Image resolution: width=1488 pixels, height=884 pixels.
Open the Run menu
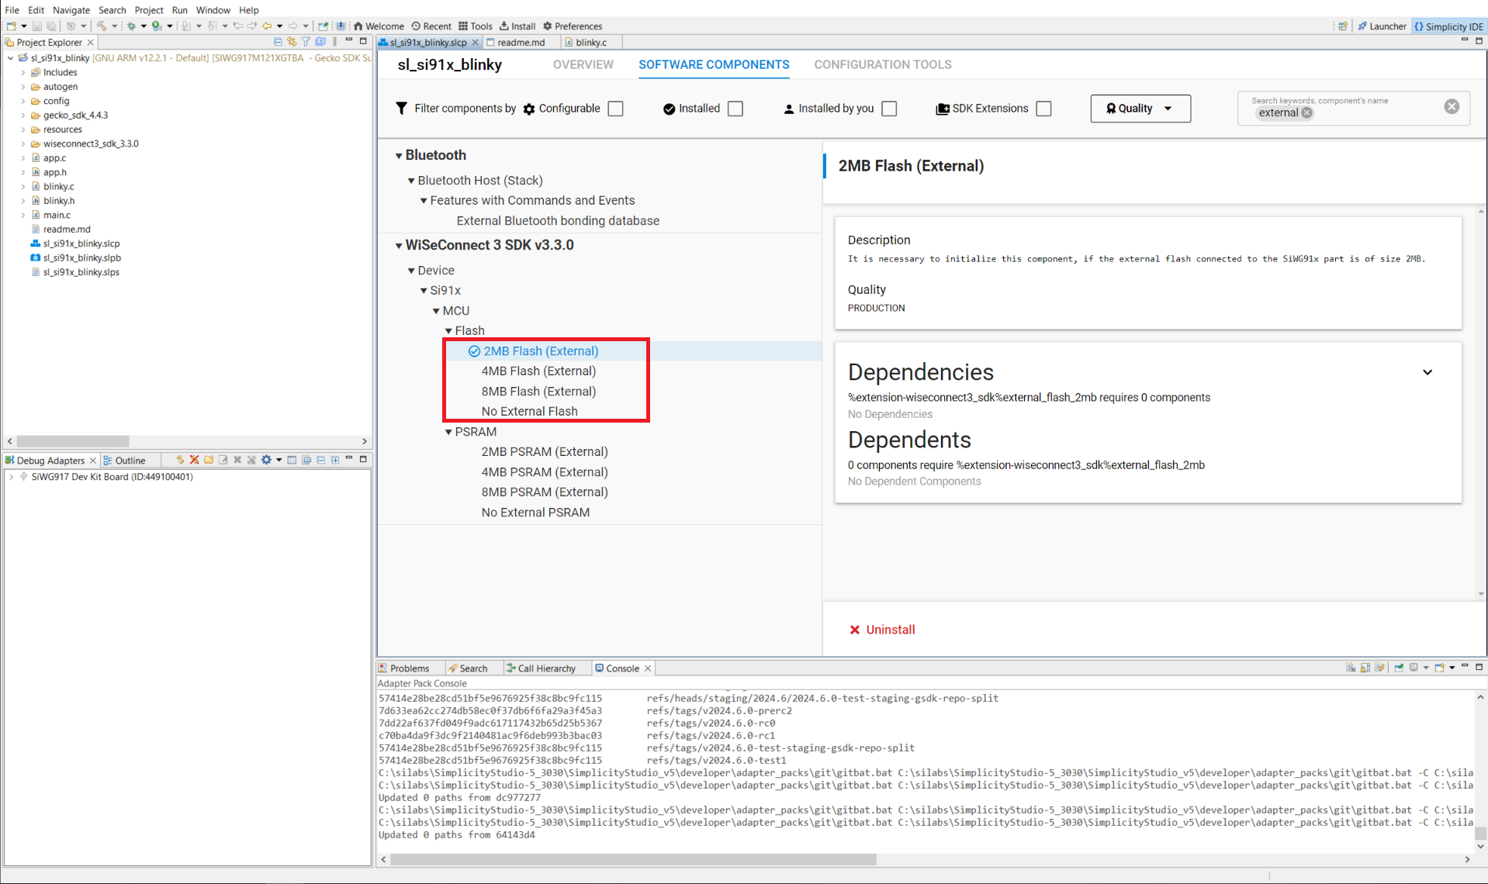pos(179,10)
